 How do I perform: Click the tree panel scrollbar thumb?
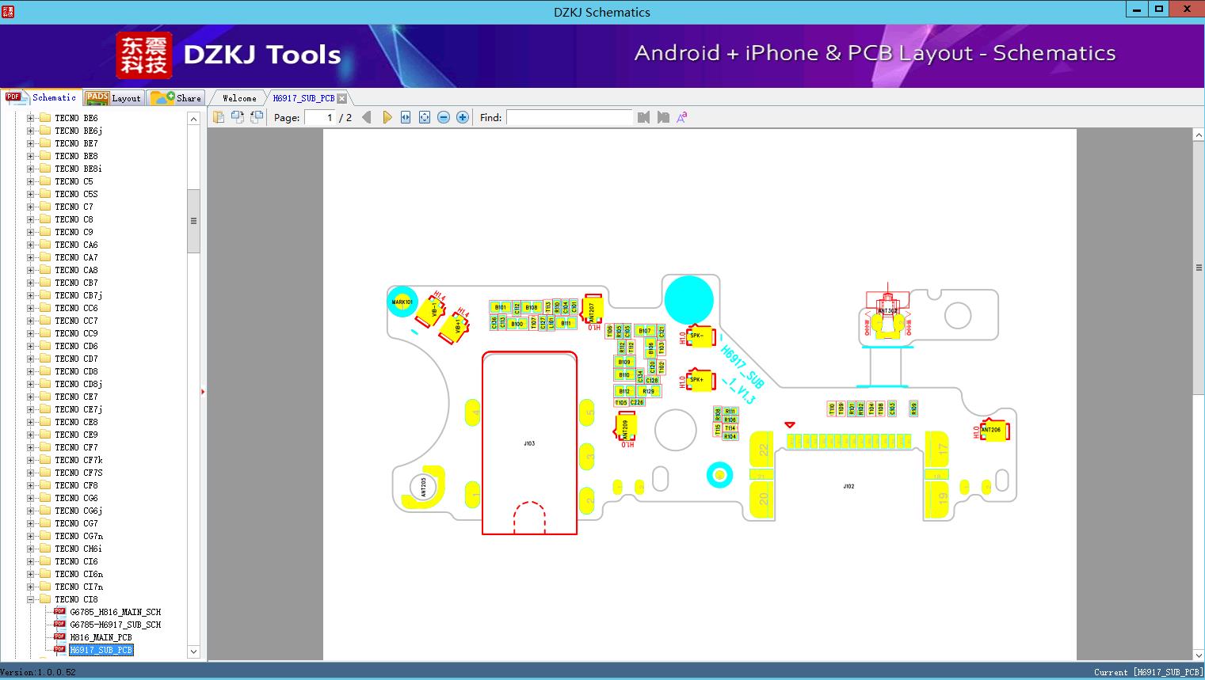tap(193, 221)
